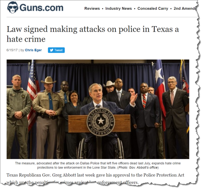Image resolution: width=204 pixels, height=190 pixels.
Task: Go to Industry News
Action: [118, 9]
